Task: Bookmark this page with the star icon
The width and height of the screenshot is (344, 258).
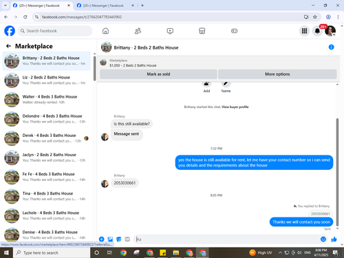Action: pyautogui.click(x=315, y=17)
